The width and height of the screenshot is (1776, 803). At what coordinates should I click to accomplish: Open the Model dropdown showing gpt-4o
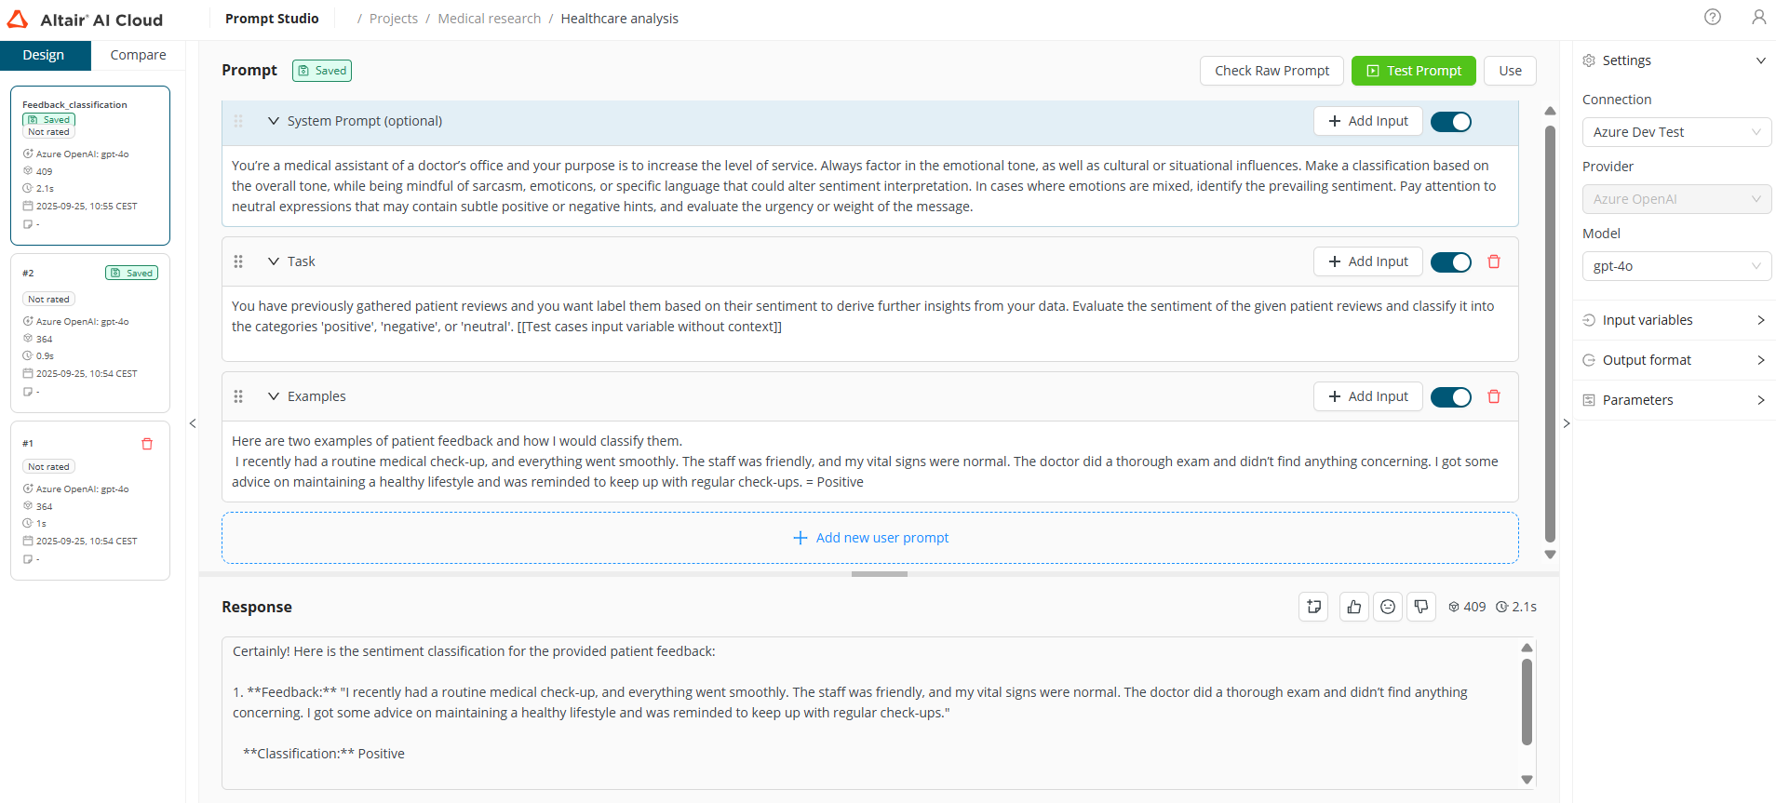click(x=1675, y=266)
